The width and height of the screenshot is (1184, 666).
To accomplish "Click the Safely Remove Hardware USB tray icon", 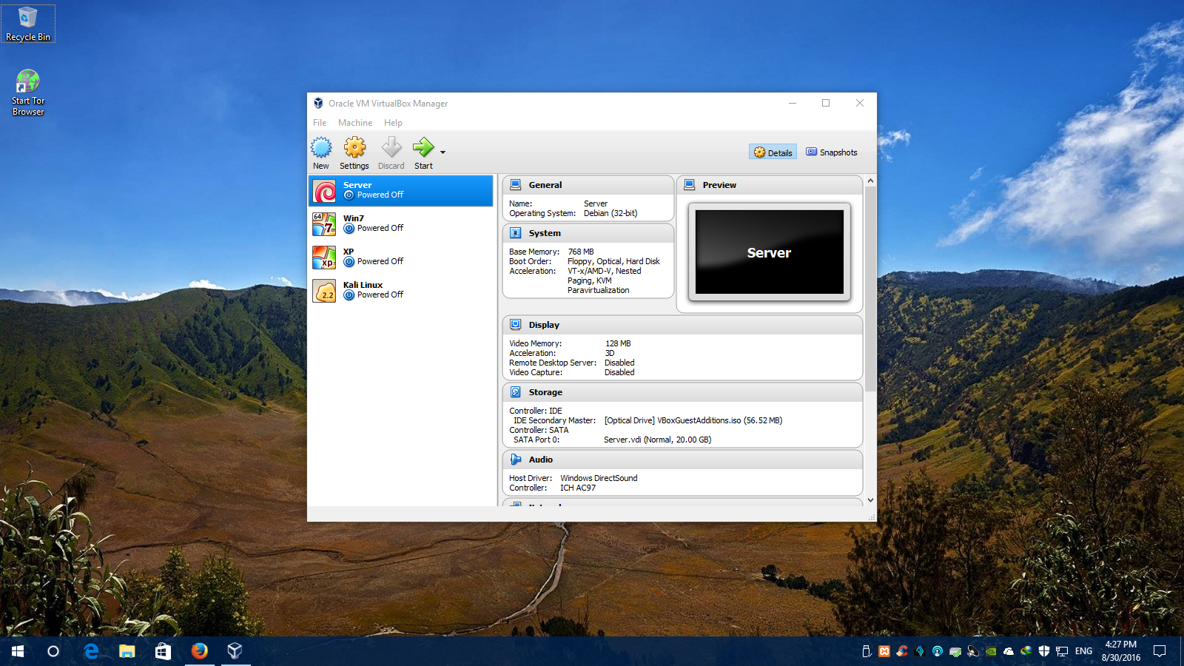I will pos(867,651).
